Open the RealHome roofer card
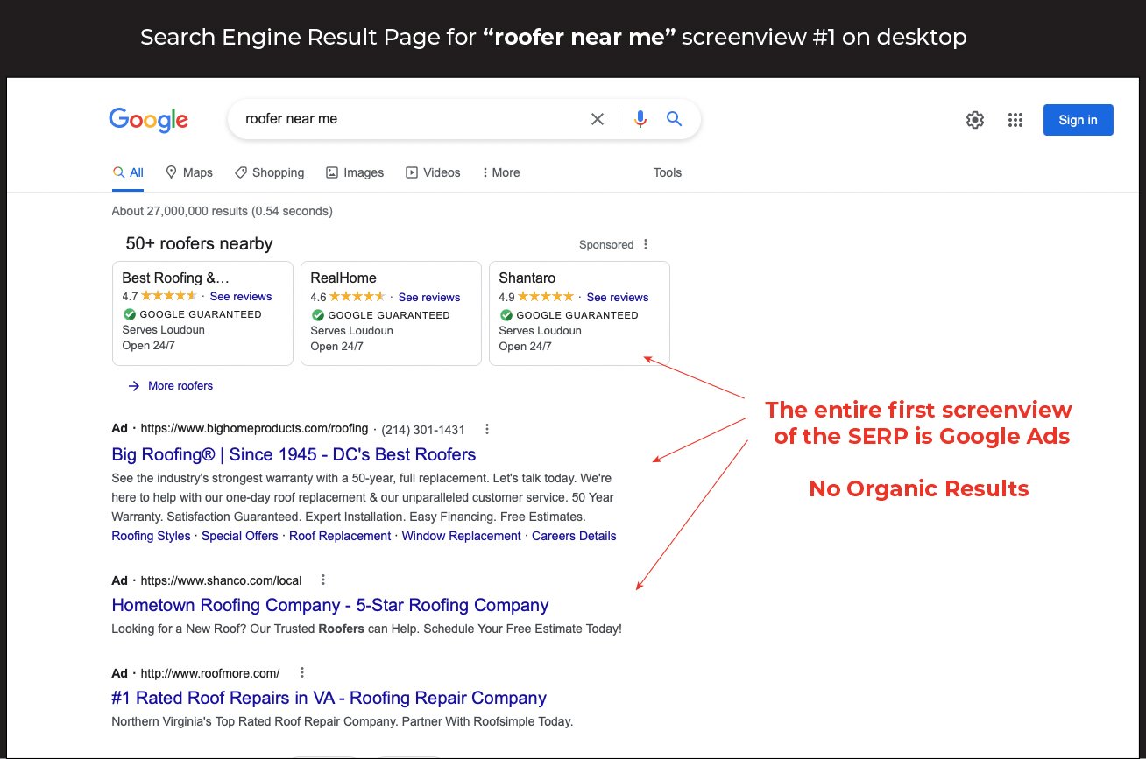Screen dimensions: 1146x759 tap(391, 313)
